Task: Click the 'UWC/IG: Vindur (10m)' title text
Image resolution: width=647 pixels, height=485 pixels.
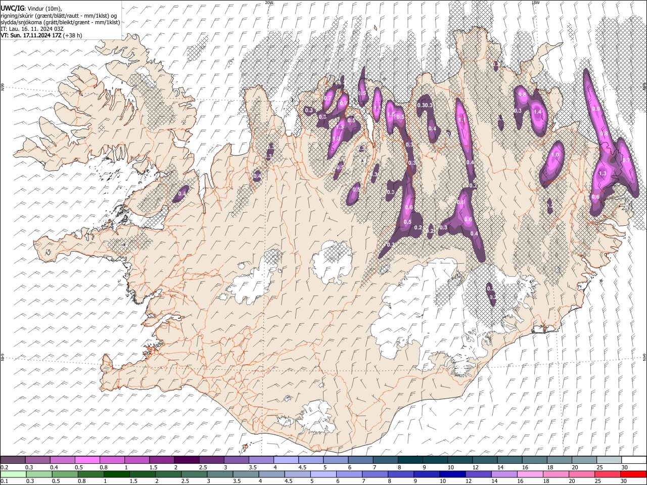Action: tap(31, 9)
